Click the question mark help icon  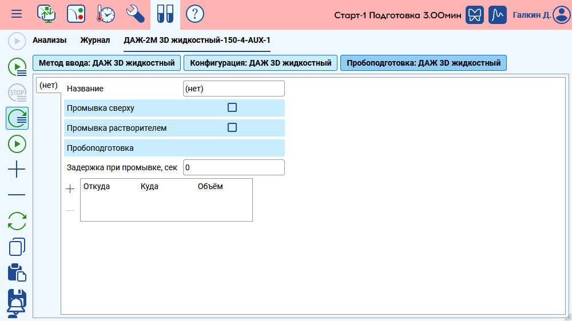point(195,14)
